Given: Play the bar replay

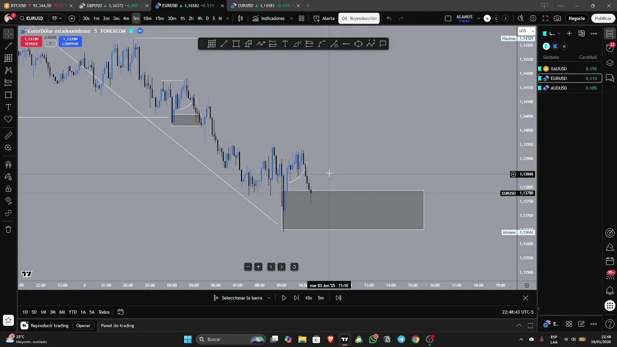Looking at the screenshot, I should click(284, 298).
